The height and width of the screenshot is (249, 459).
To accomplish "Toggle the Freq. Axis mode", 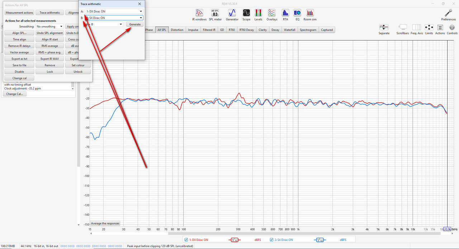I will (417, 29).
